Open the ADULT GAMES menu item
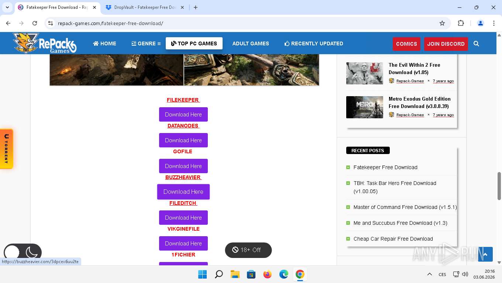Screen dimensions: 502x283 pos(251,43)
